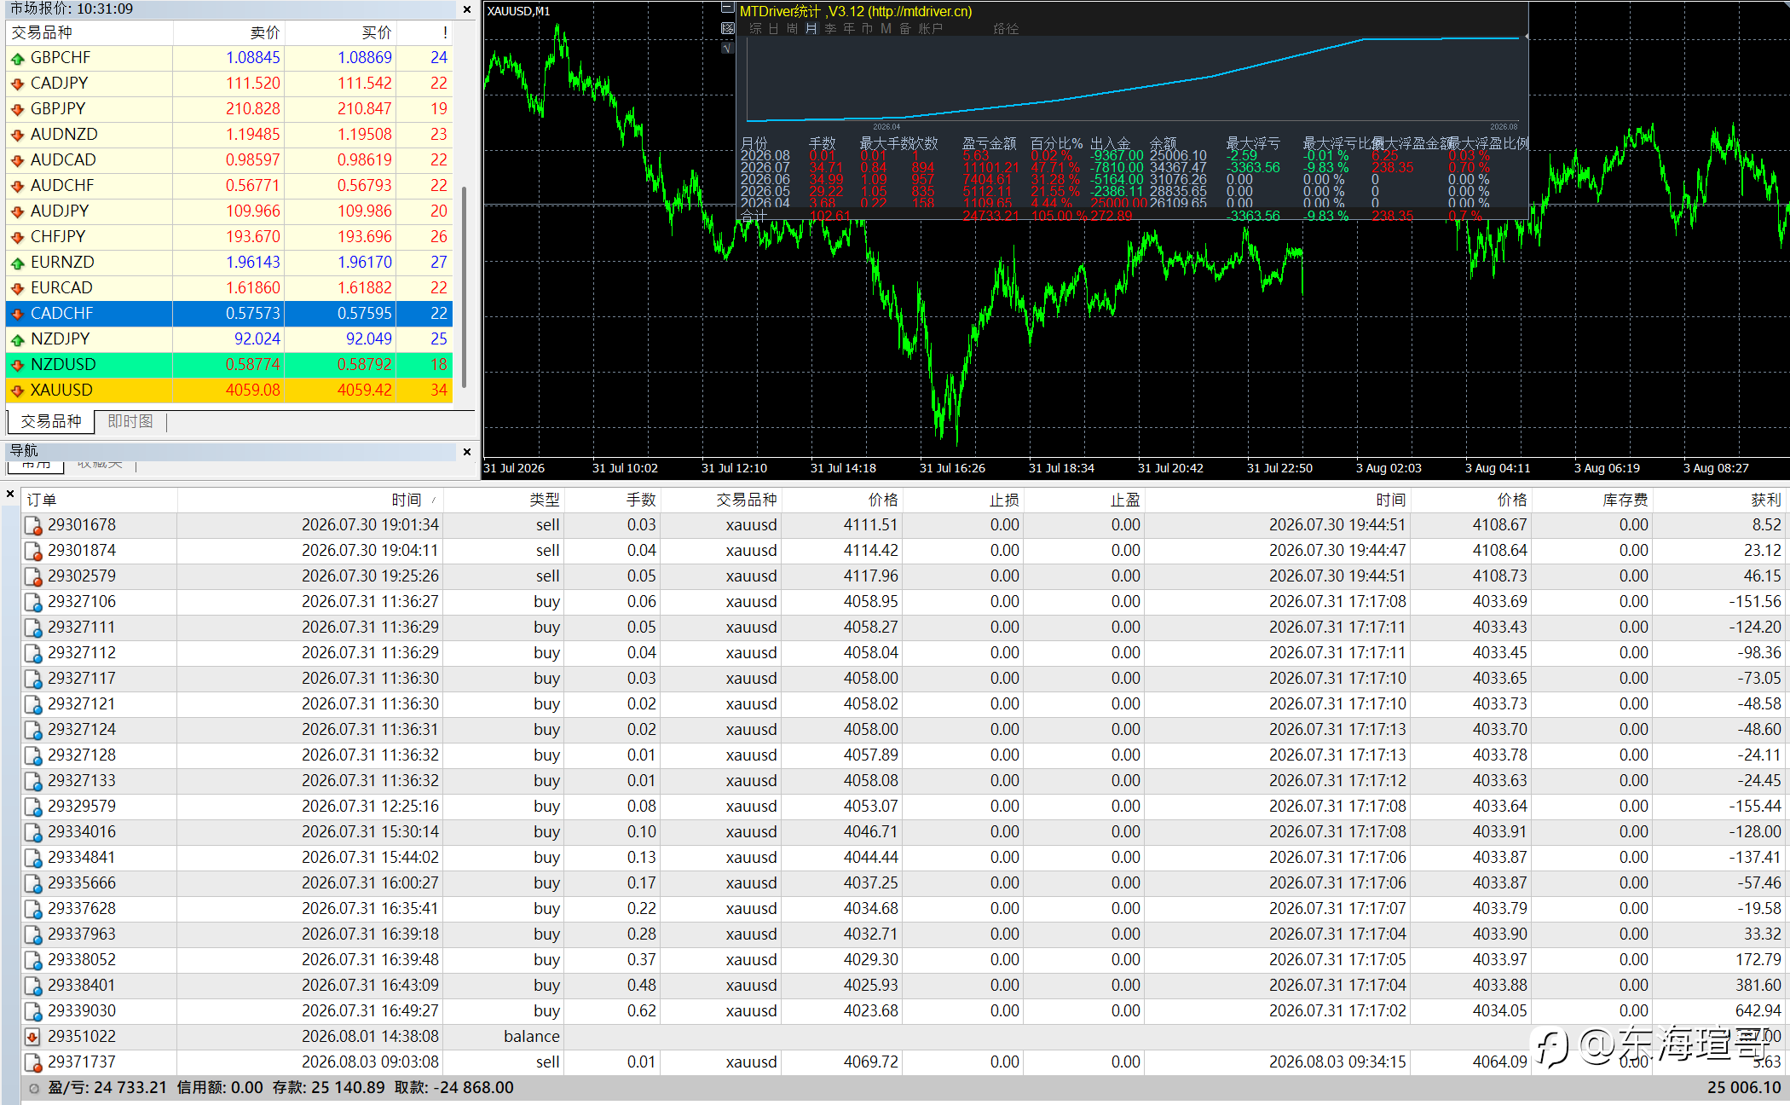This screenshot has width=1790, height=1105.
Task: Click the chart image icon below the minus button
Action: pos(727,28)
